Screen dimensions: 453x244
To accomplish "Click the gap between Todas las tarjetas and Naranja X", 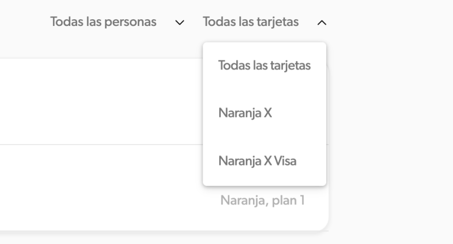I will [x=264, y=89].
